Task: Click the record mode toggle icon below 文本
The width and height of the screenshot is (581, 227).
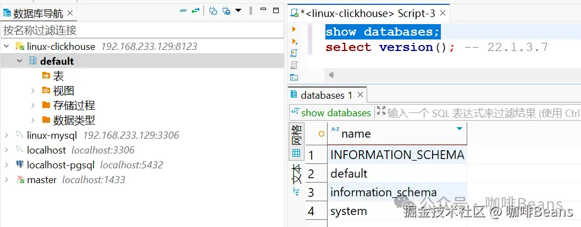Action: 296,191
